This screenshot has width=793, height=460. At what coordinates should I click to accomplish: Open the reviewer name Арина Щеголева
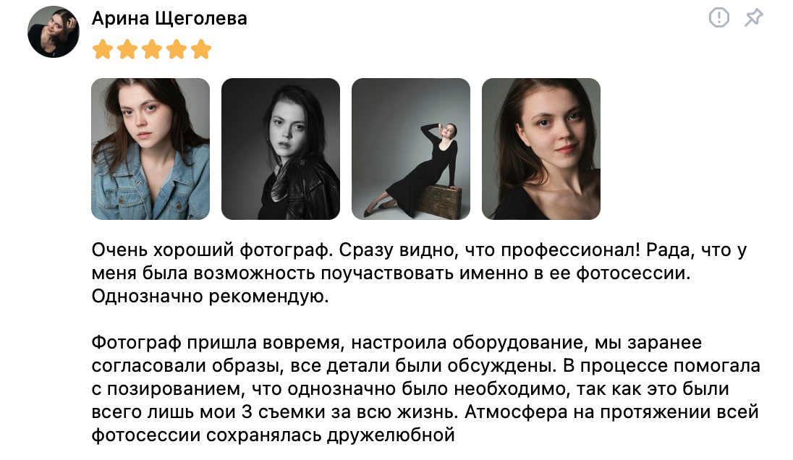pyautogui.click(x=169, y=19)
